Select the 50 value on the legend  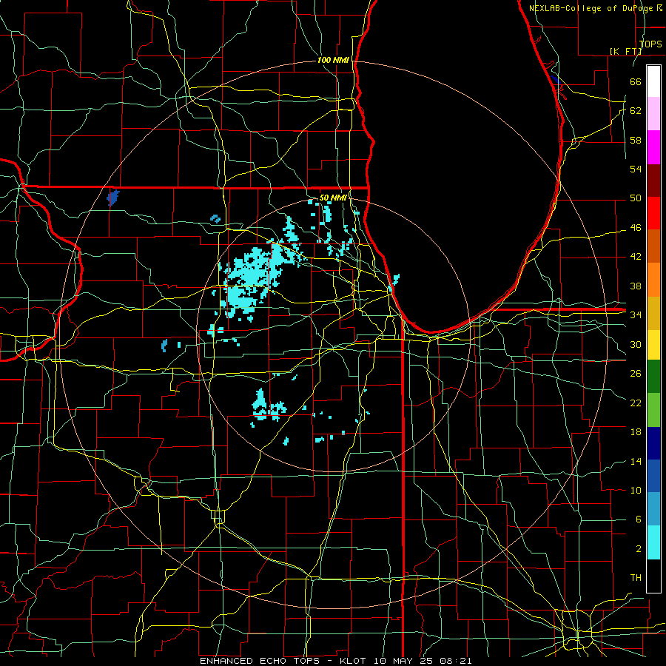636,198
